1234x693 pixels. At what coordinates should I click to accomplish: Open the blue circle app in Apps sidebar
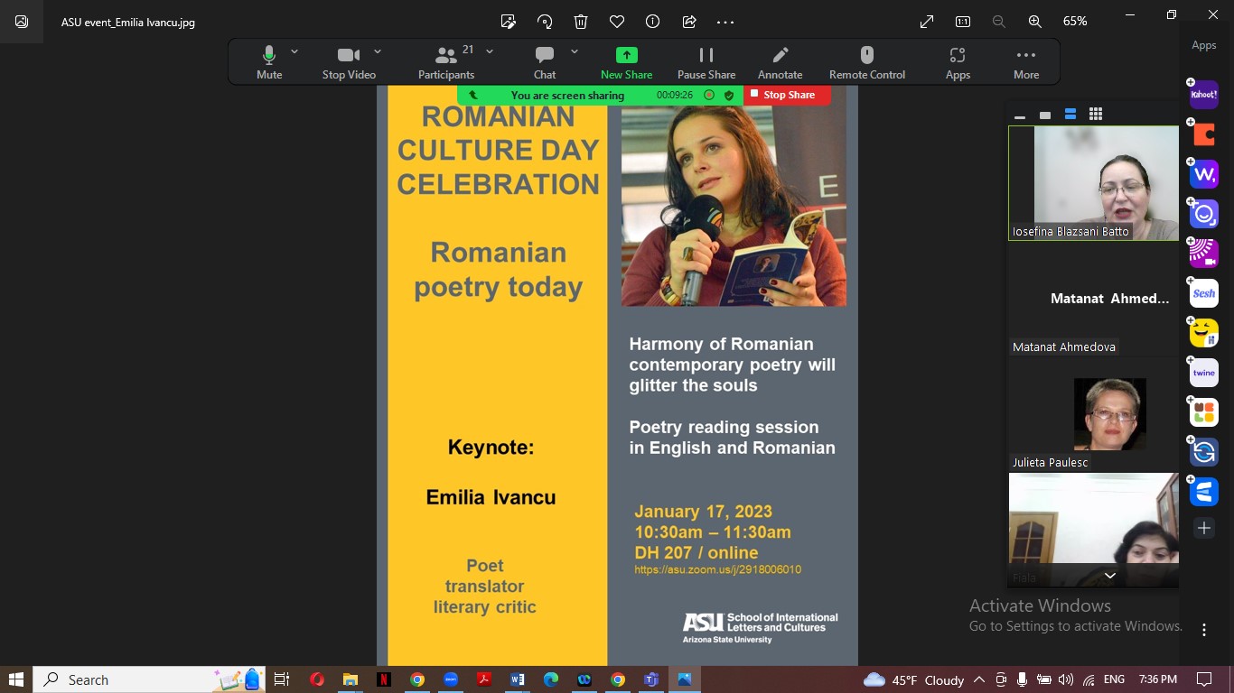pos(1203,214)
